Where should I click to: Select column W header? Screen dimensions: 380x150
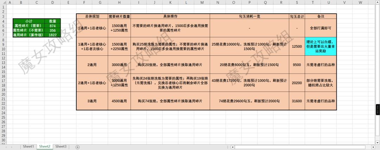click(x=360, y=2)
